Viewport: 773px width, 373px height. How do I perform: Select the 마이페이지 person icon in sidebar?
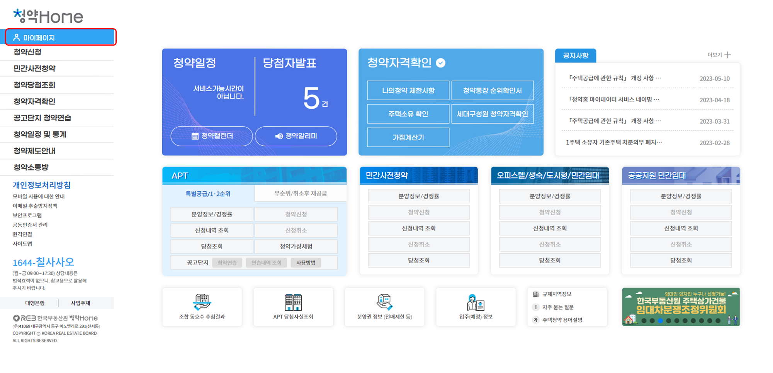pos(16,37)
